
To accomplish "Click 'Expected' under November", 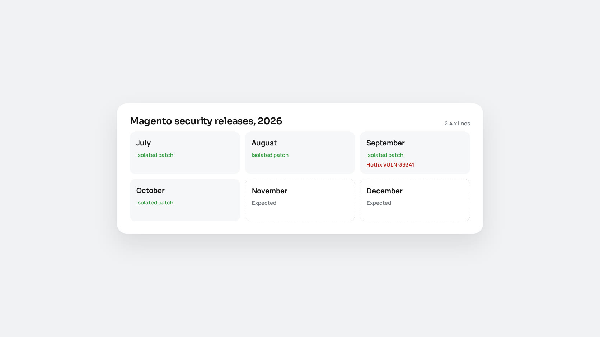I will pos(264,203).
